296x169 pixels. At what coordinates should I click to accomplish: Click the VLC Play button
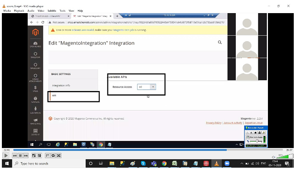6,156
